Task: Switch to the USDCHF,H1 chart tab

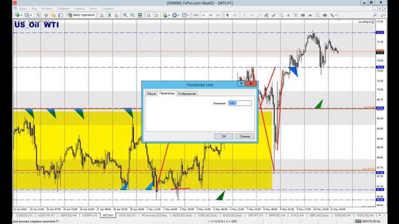Action: pyautogui.click(x=46, y=215)
